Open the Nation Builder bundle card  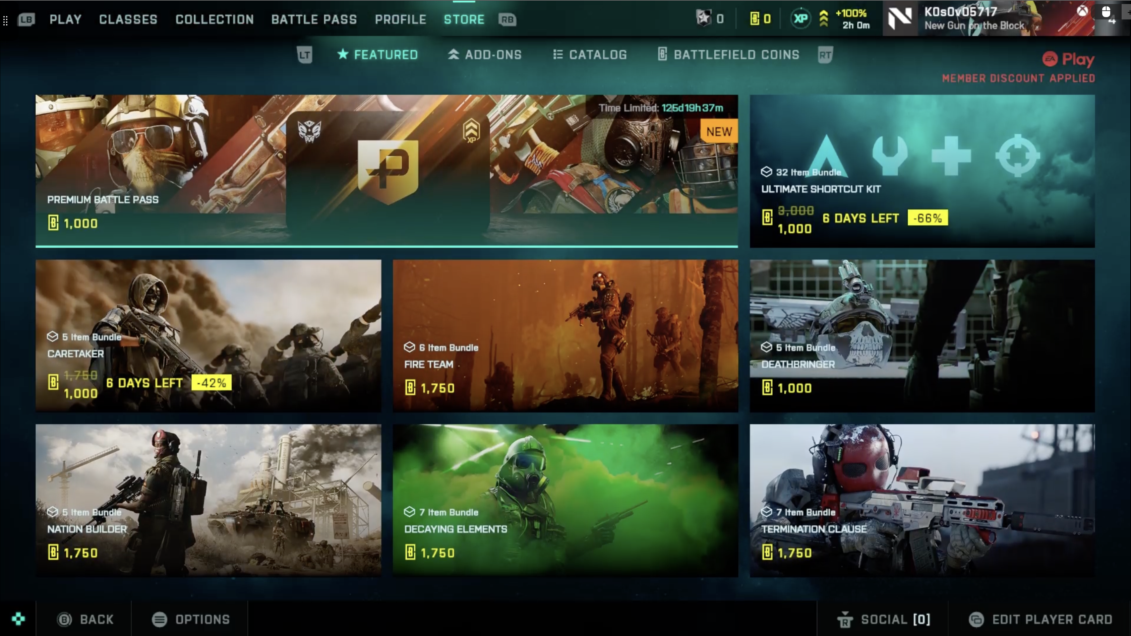click(209, 500)
